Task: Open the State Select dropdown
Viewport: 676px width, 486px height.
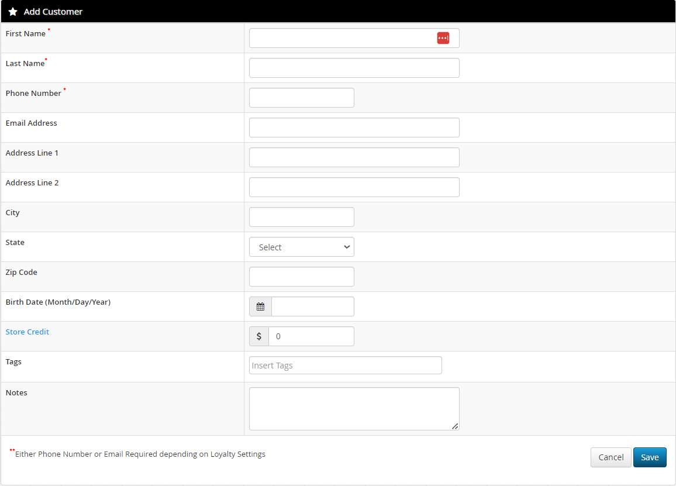Action: pos(302,247)
